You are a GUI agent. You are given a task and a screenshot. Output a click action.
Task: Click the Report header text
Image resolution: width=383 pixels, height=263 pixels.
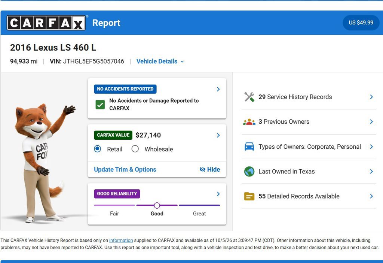pyautogui.click(x=106, y=23)
